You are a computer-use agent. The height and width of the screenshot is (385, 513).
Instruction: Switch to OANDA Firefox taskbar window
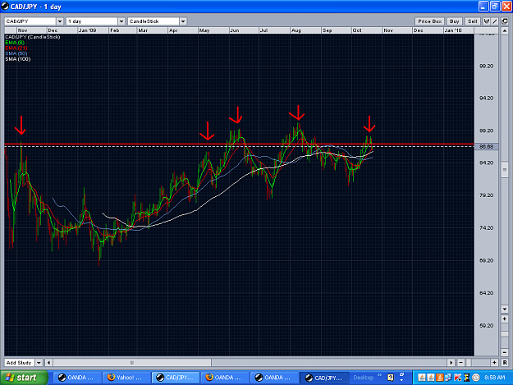coord(224,378)
